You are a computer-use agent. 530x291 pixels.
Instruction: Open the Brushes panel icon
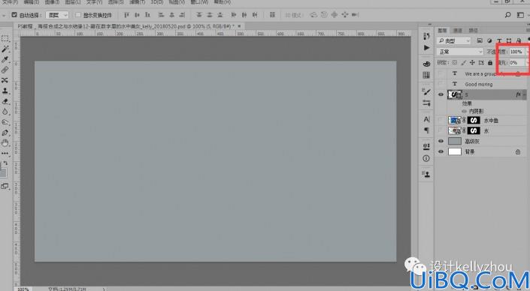point(426,91)
